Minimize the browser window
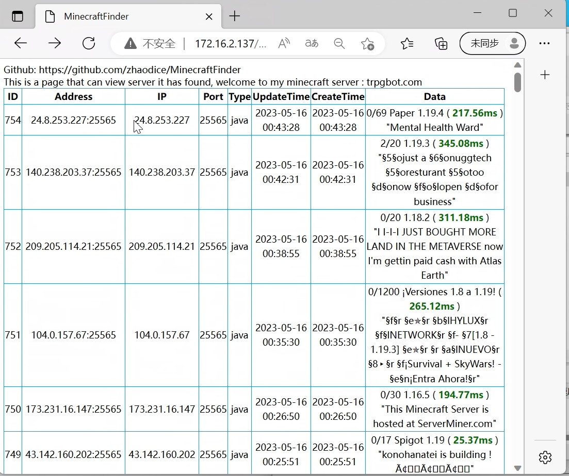 tap(478, 13)
